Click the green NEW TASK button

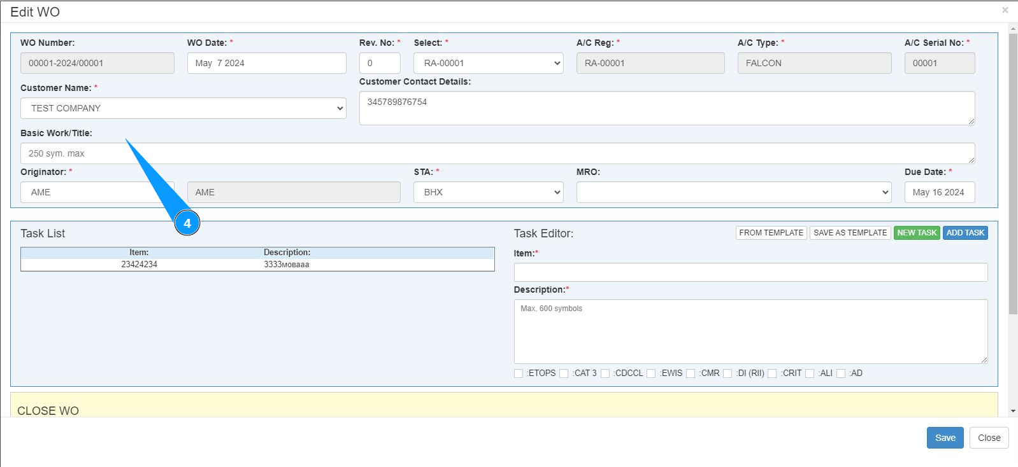(917, 233)
